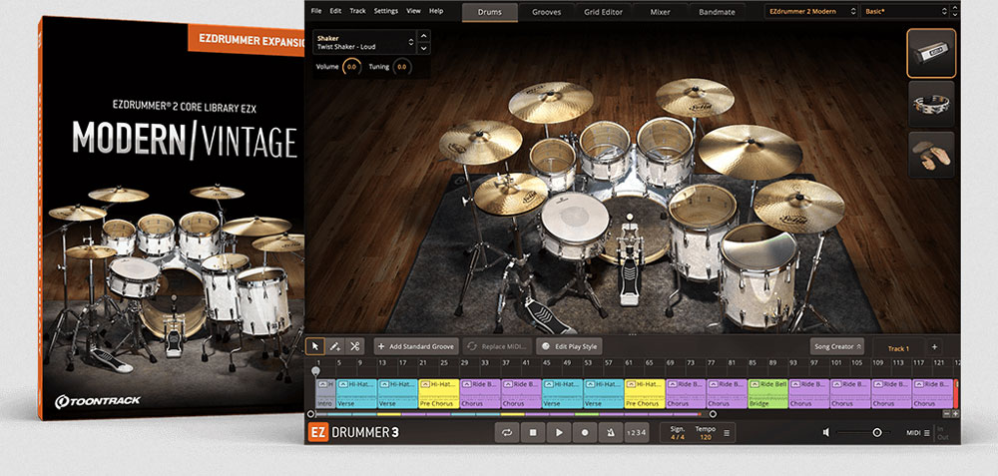Zoom in the timeline with plus icon
The image size is (998, 476).
955,414
